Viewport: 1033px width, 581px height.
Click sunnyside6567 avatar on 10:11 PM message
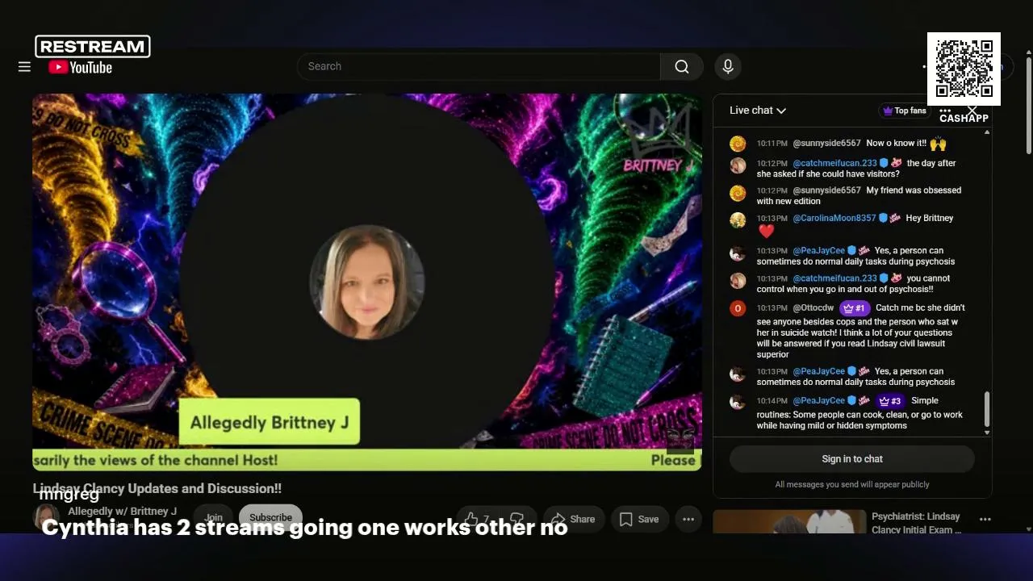point(738,144)
